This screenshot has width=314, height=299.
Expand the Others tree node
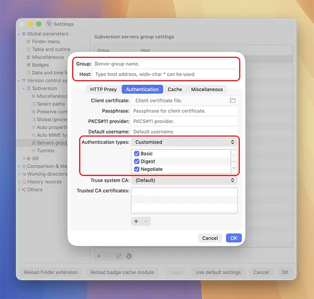(x=19, y=190)
